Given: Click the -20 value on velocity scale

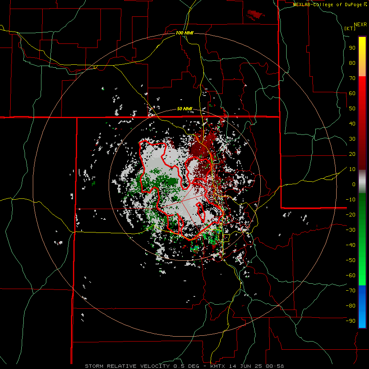Looking at the screenshot, I should point(351,215).
